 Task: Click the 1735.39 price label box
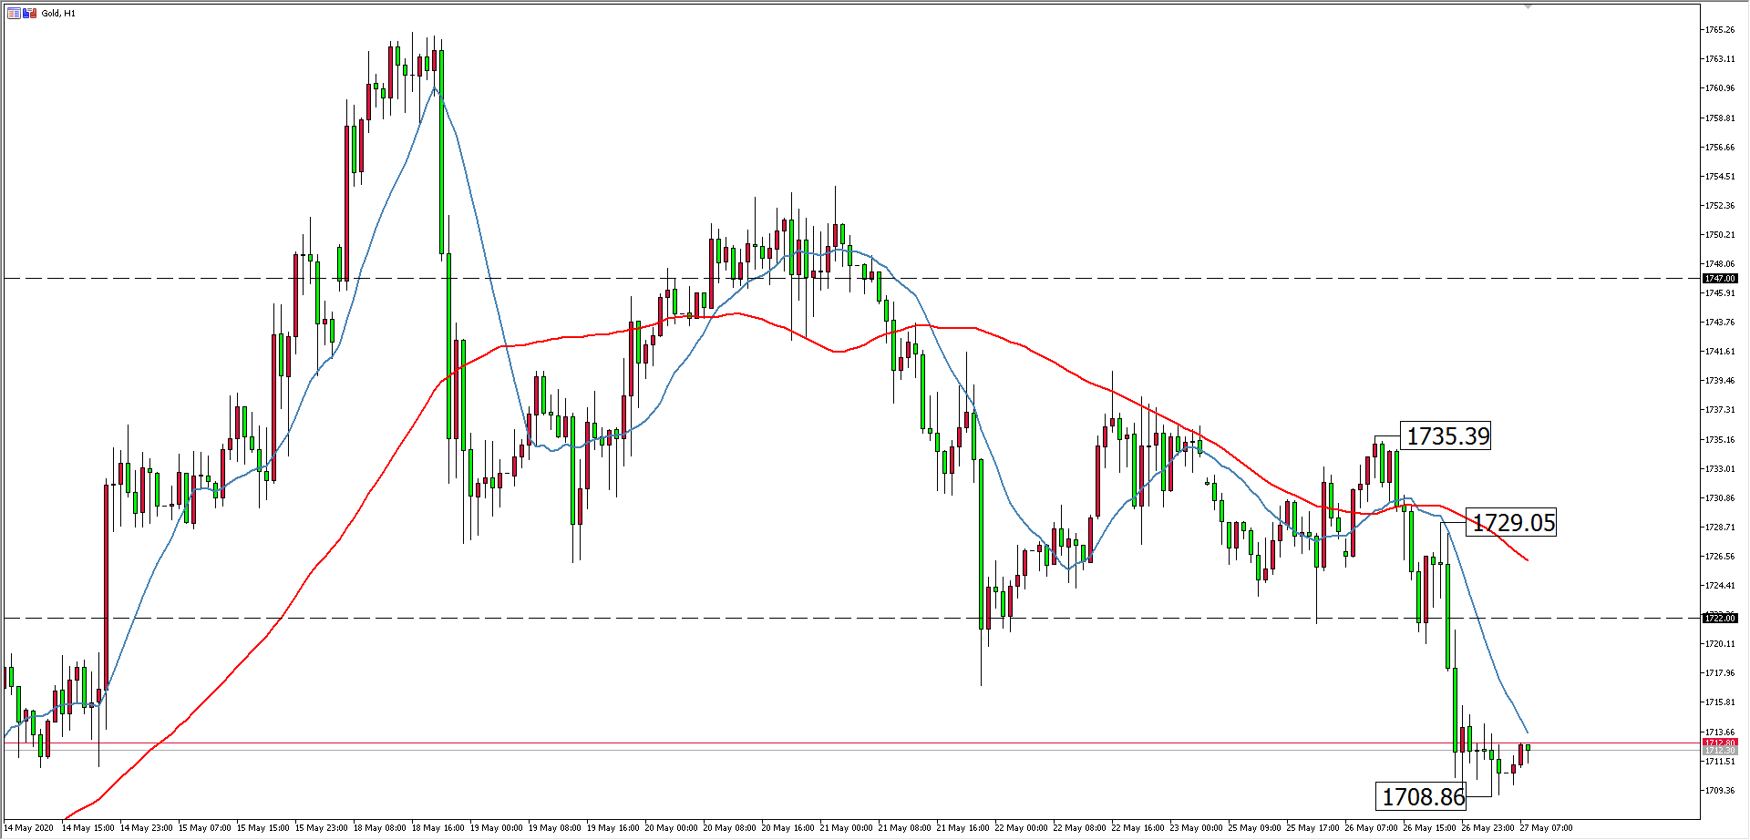1447,436
